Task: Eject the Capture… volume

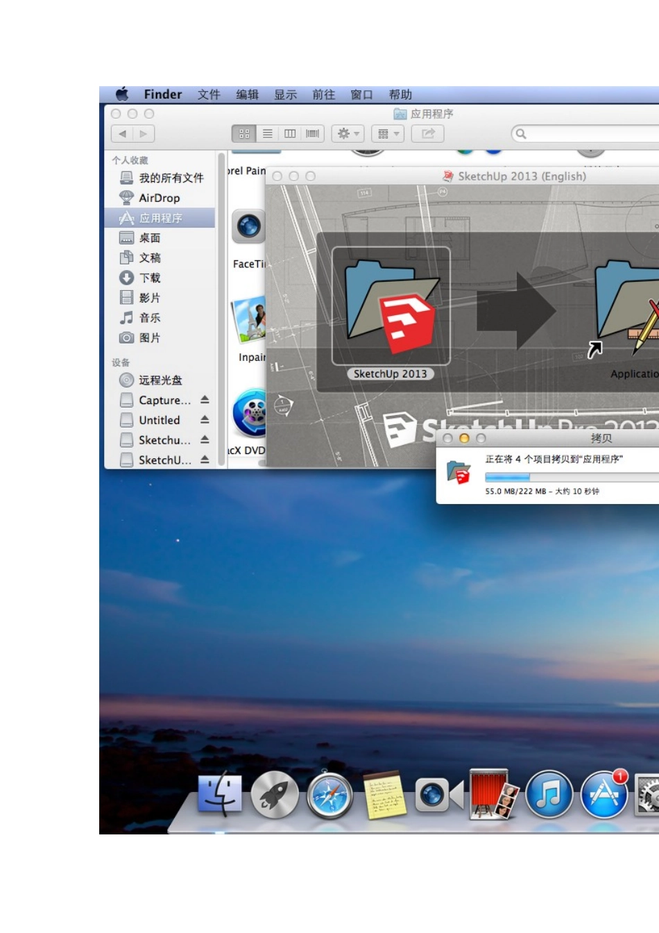Action: 205,400
